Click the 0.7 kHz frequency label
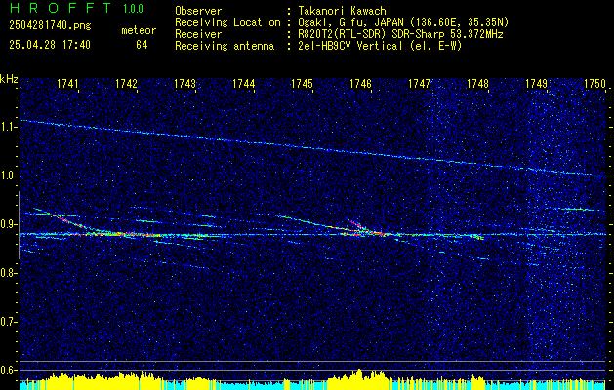The width and height of the screenshot is (614, 390). 8,322
